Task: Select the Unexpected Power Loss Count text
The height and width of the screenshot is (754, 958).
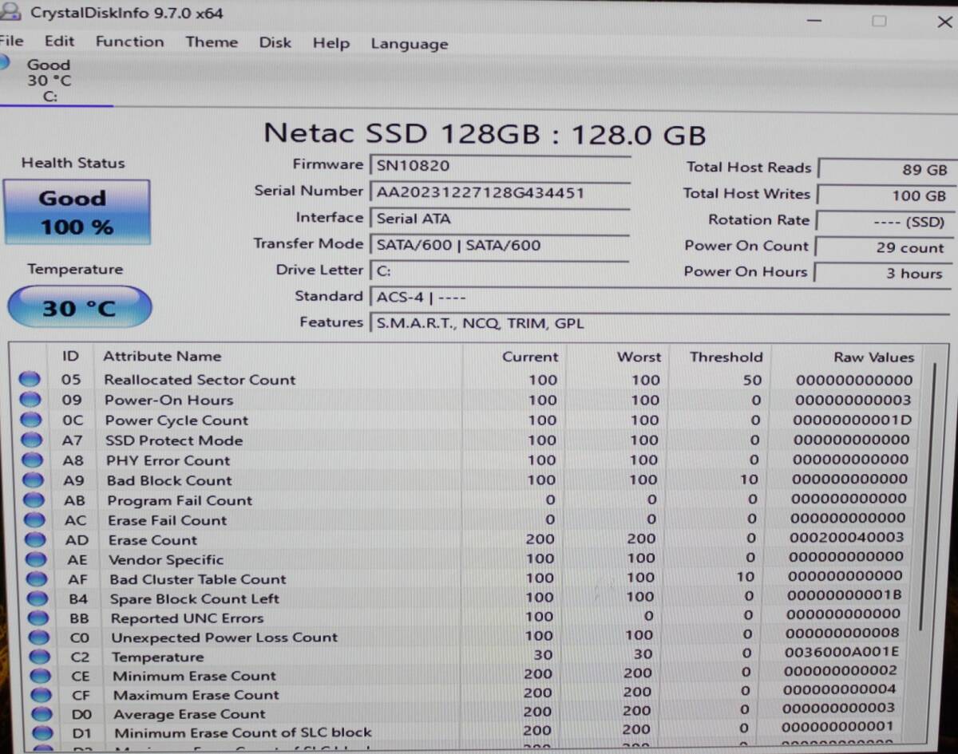Action: coord(224,638)
